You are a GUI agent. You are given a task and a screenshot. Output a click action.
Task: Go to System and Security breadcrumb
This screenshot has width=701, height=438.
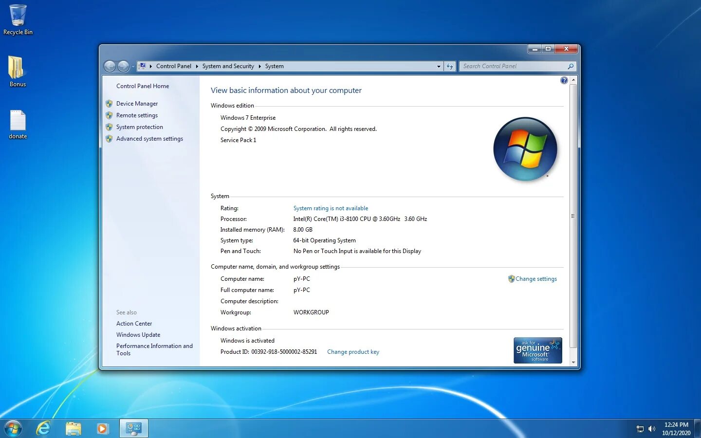(x=228, y=66)
